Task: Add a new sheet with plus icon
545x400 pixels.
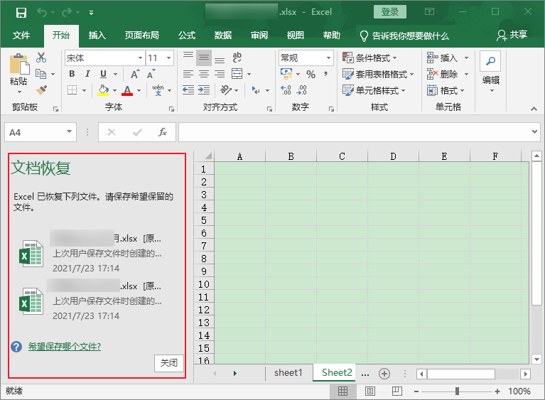Action: click(x=384, y=374)
